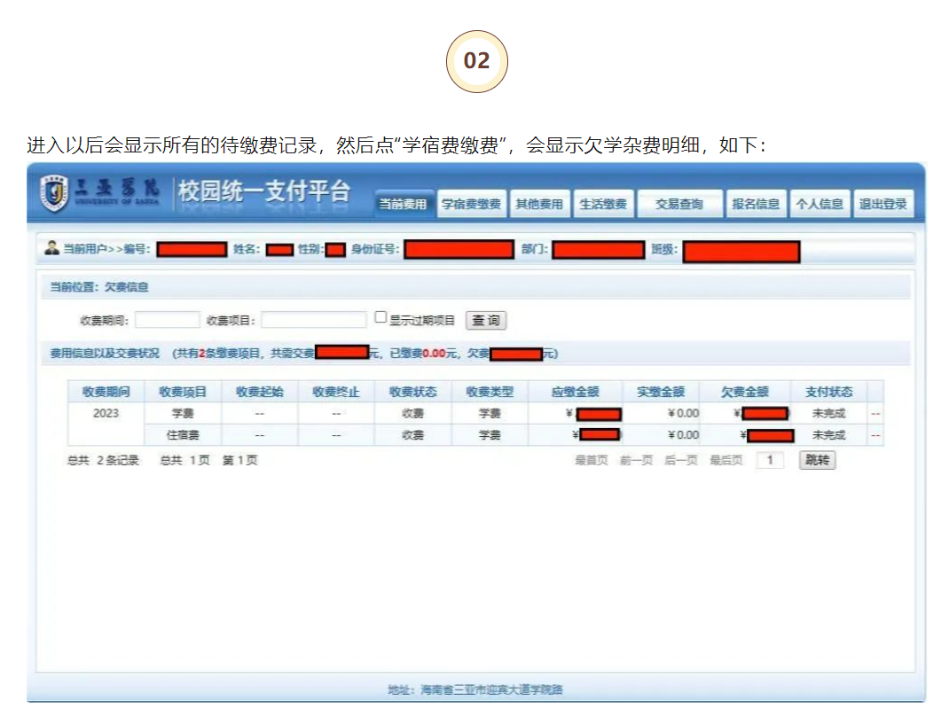Click the 收费期间 input field
Viewport: 949px width, 717px height.
168,320
